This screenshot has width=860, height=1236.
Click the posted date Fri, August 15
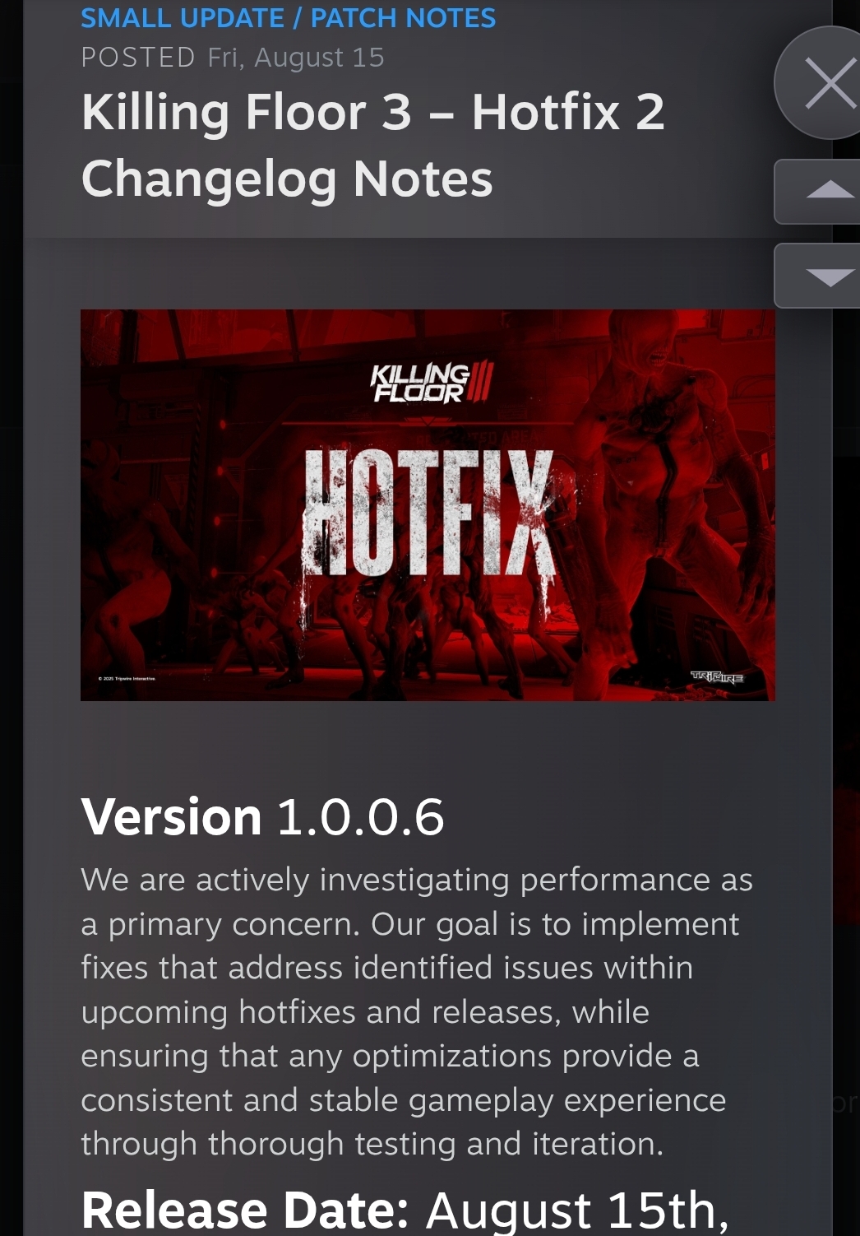click(x=296, y=58)
